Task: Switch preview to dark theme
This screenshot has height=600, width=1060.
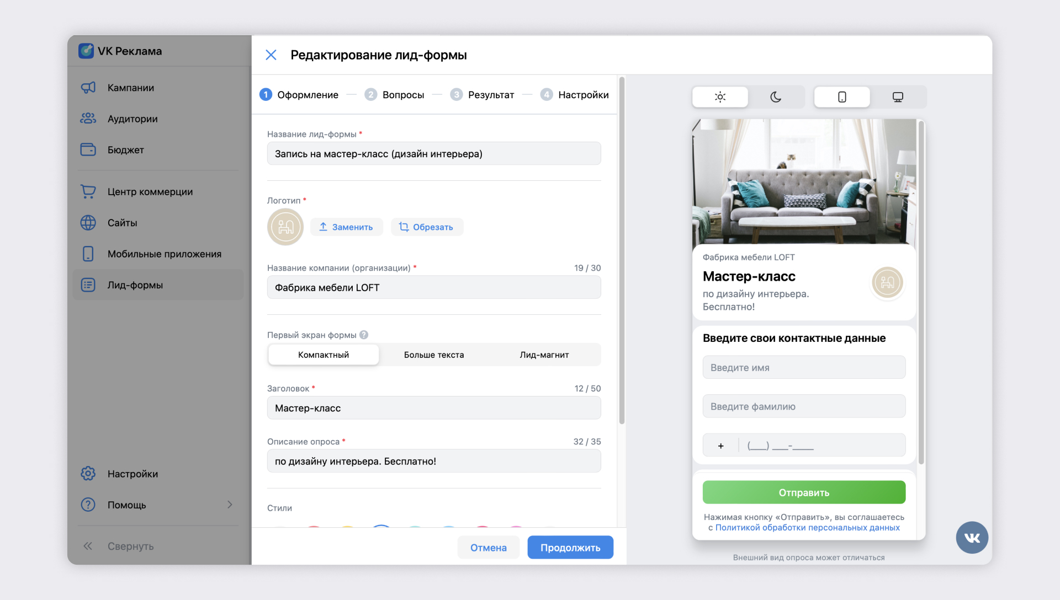Action: pyautogui.click(x=776, y=97)
